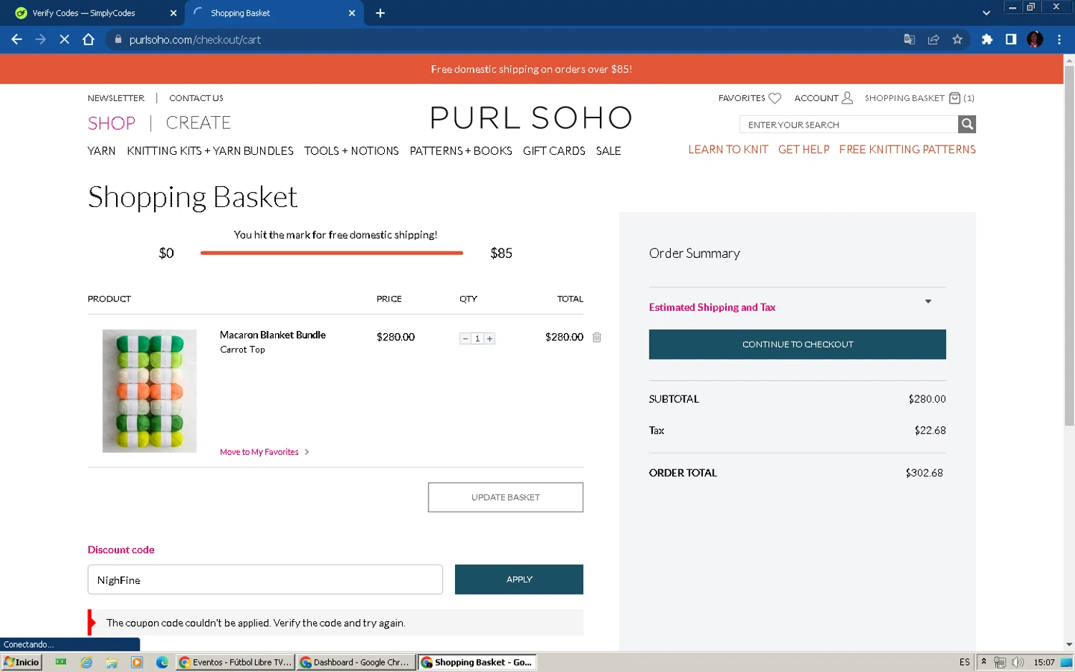Click APPLY discount code button
1075x672 pixels.
pyautogui.click(x=519, y=580)
